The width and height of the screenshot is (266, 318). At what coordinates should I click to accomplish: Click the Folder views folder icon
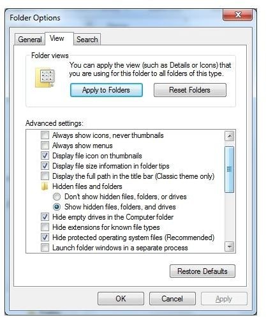[x=45, y=77]
